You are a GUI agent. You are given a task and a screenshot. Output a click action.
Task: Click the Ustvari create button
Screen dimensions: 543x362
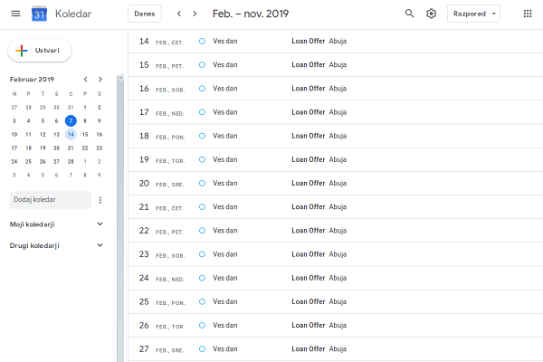pyautogui.click(x=40, y=51)
